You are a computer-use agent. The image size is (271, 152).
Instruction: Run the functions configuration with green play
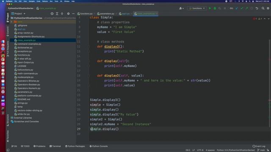pyautogui.click(x=210, y=8)
